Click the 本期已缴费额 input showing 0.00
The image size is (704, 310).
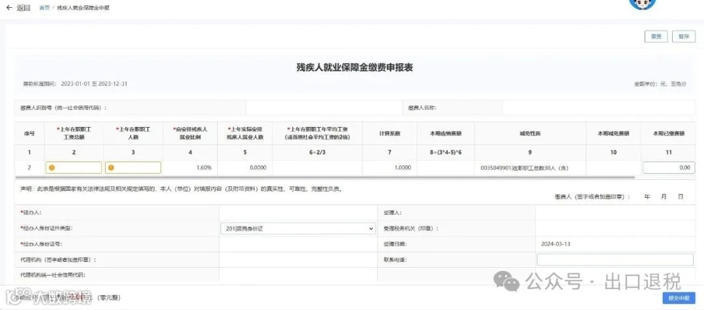pyautogui.click(x=669, y=167)
